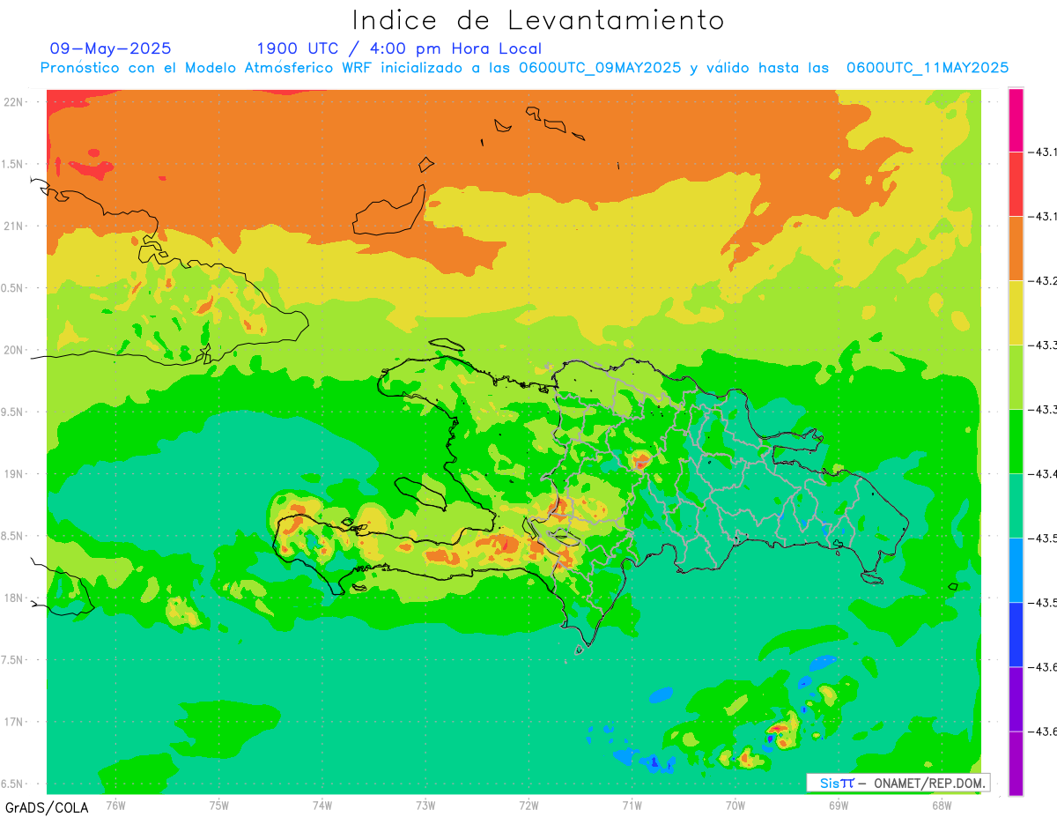Click the '73W' longitude label
This screenshot has height=817, width=1057.
coord(425,805)
